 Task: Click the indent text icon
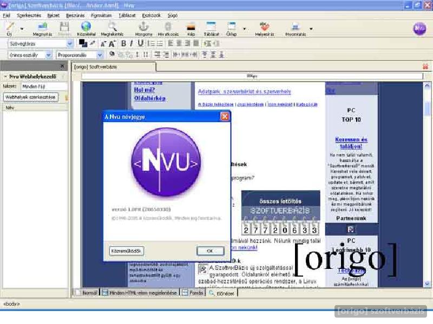click(207, 44)
